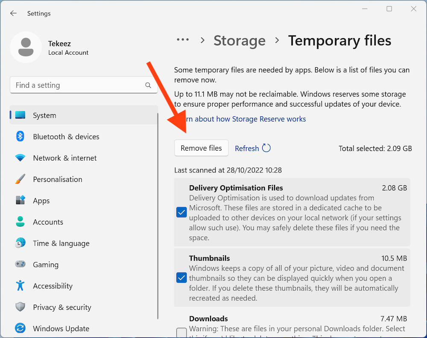Image resolution: width=427 pixels, height=338 pixels.
Task: Click the Accessibility figure icon
Action: [x=20, y=285]
